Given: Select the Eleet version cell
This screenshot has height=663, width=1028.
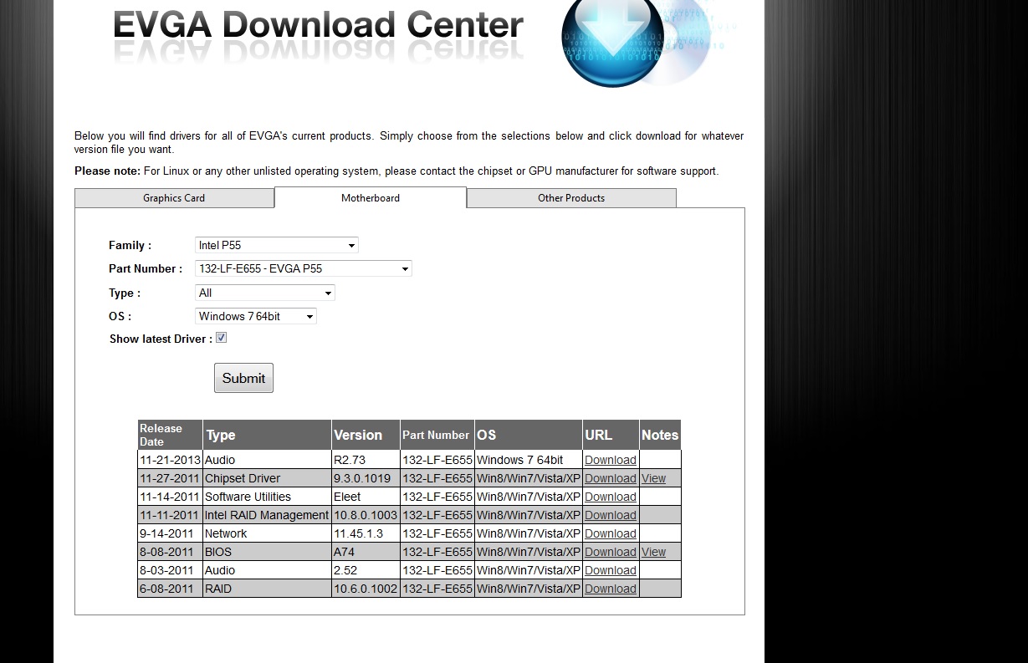Looking at the screenshot, I should pos(366,497).
